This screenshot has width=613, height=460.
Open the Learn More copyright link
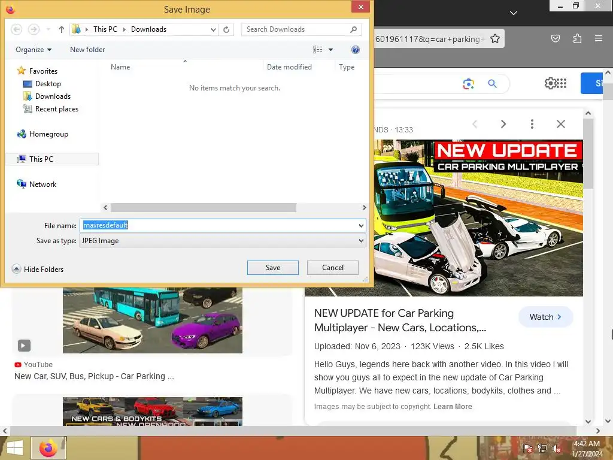tap(453, 407)
